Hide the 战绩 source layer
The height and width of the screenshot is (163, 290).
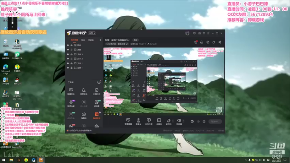[x=68, y=50]
